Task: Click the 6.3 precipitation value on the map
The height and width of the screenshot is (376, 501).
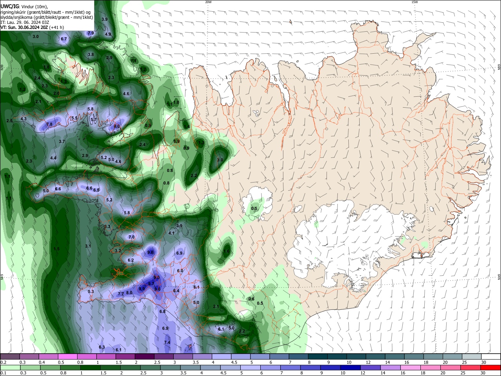Action: [102, 347]
